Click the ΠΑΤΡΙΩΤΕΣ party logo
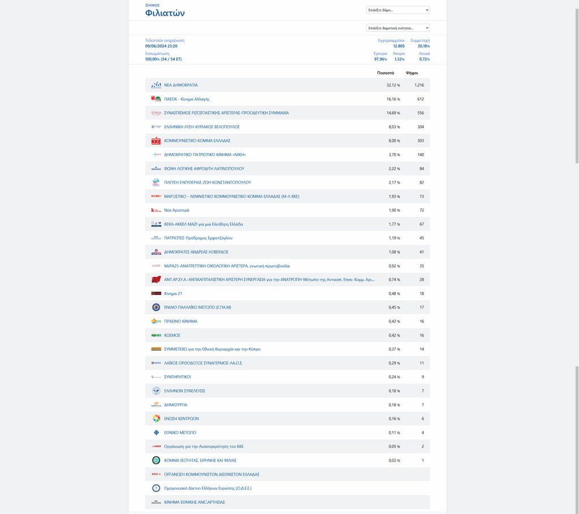Screen dimensions: 579x514 coord(156,238)
